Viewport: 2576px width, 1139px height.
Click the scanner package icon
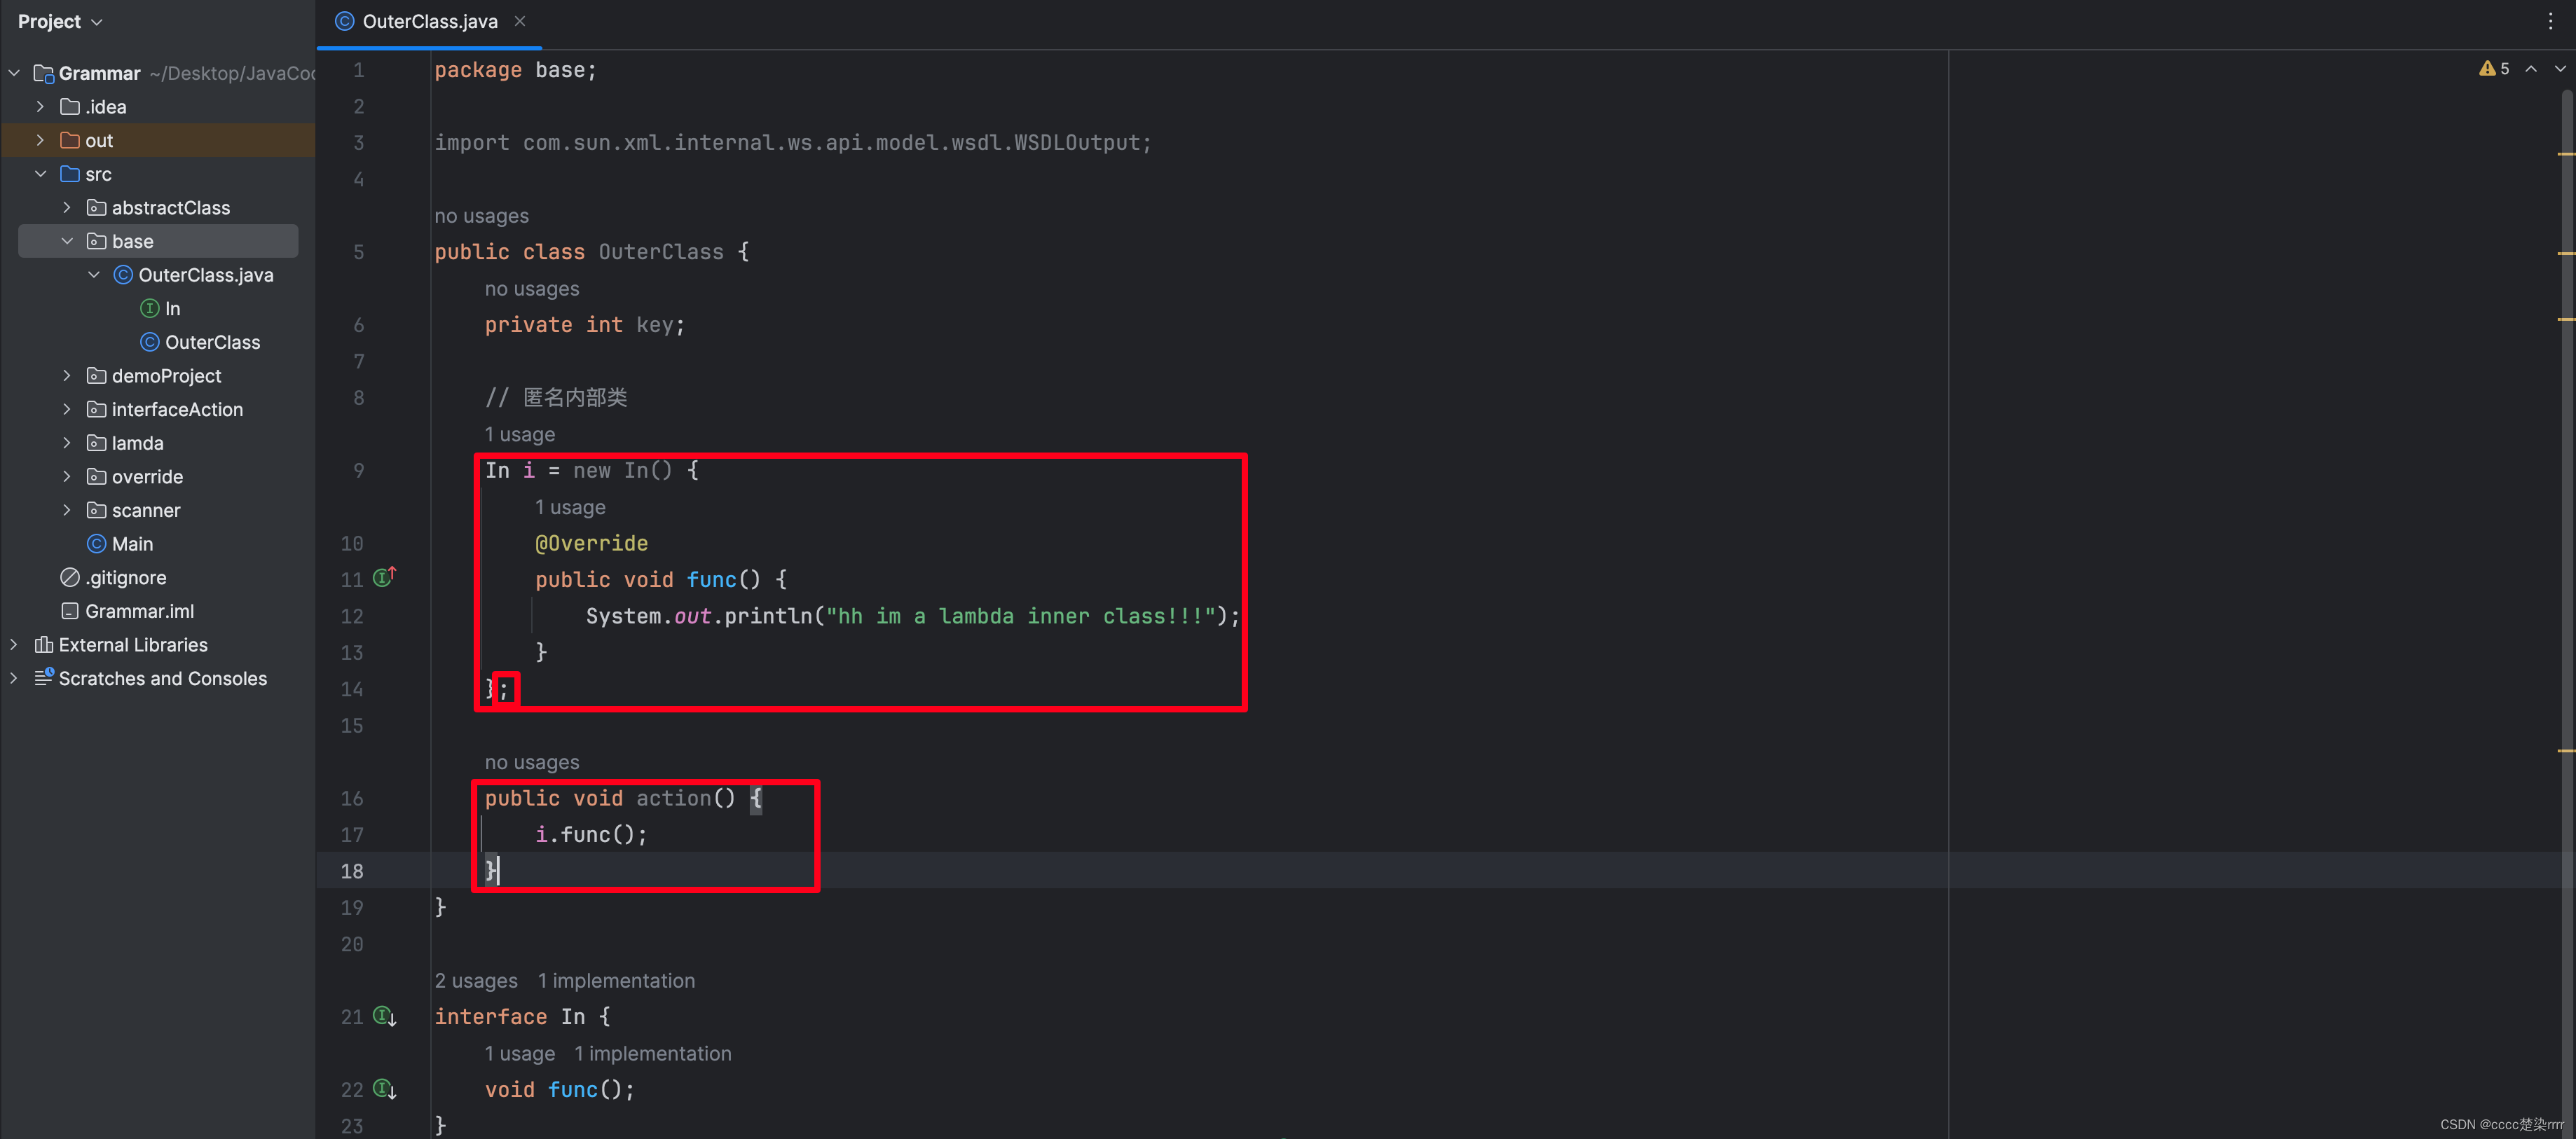[x=97, y=510]
